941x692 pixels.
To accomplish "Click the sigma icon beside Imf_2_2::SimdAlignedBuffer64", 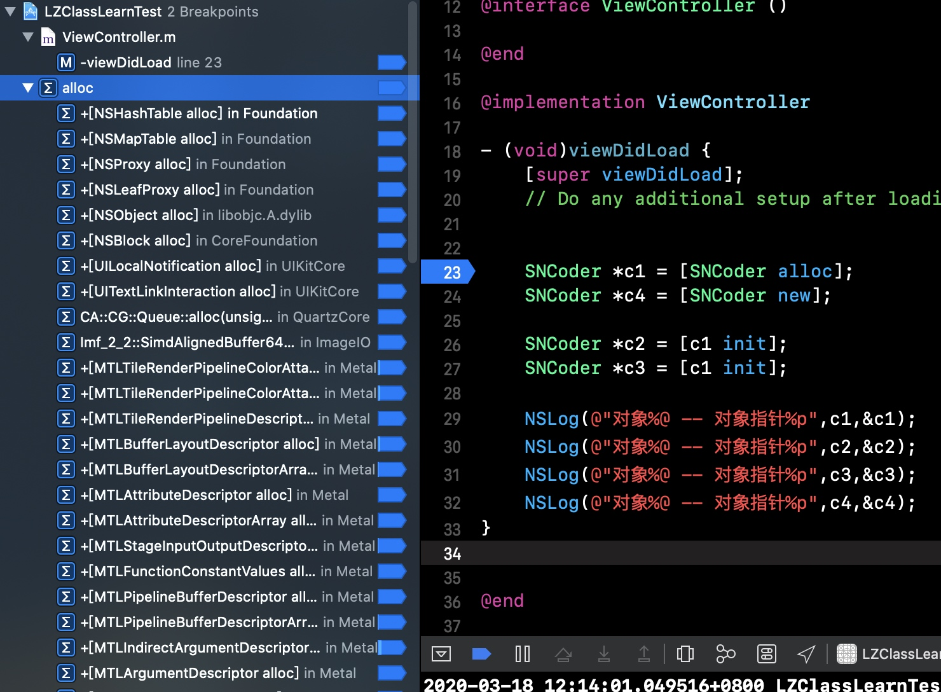I will 66,342.
